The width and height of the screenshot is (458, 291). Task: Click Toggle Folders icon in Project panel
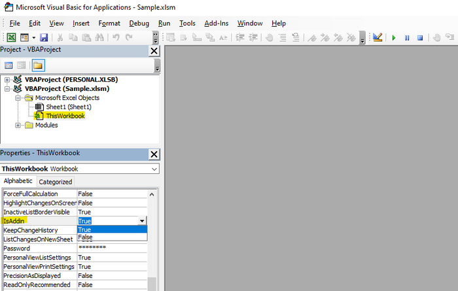38,65
